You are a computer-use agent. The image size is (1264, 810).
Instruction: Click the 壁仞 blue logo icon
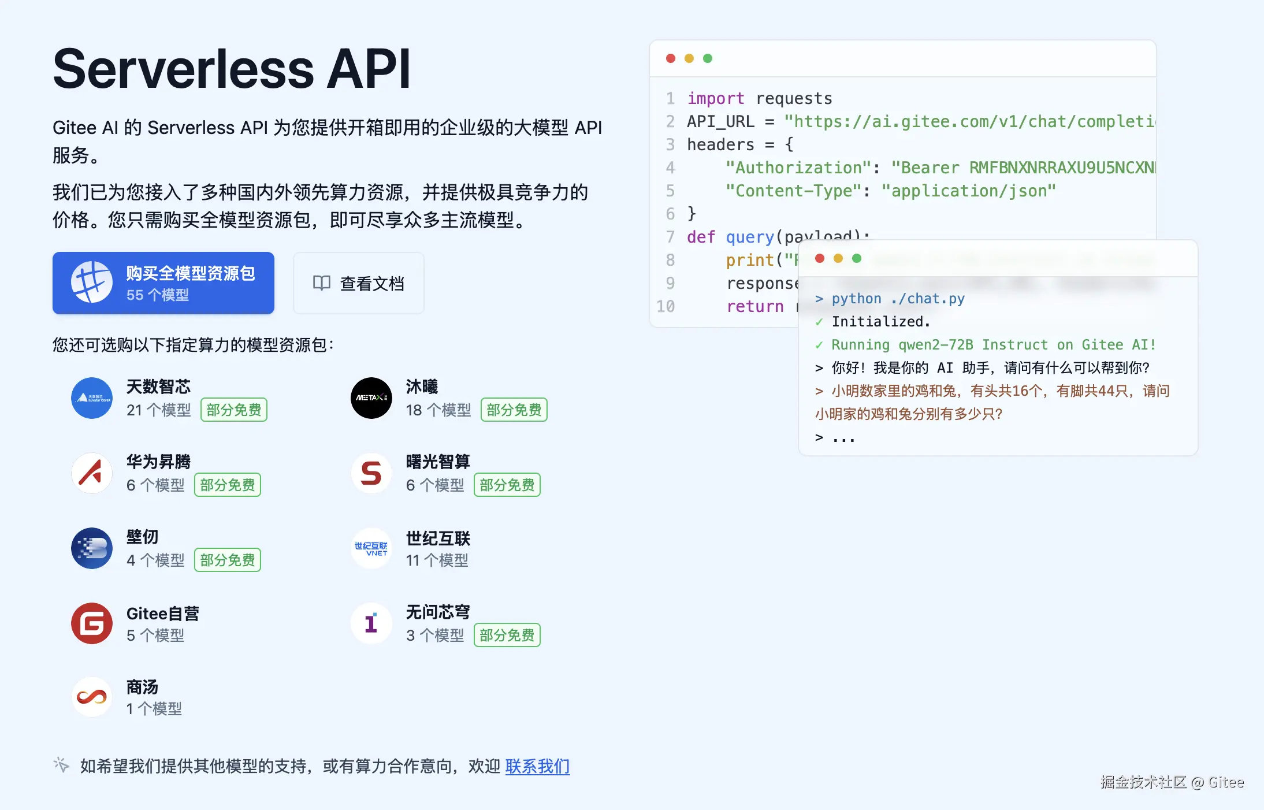pos(91,548)
